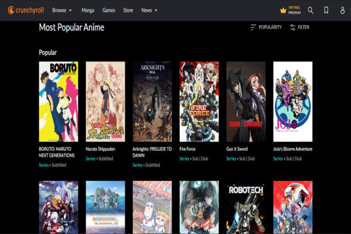This screenshot has height=234, width=351.
Task: Open the Popularity sort options
Action: 266,27
